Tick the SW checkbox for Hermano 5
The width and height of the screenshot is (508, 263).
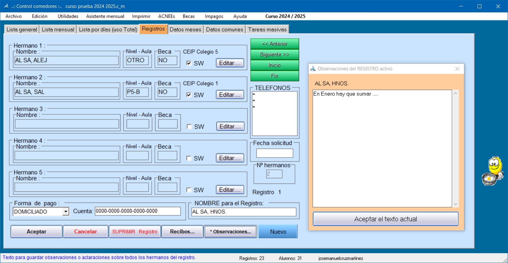189,190
